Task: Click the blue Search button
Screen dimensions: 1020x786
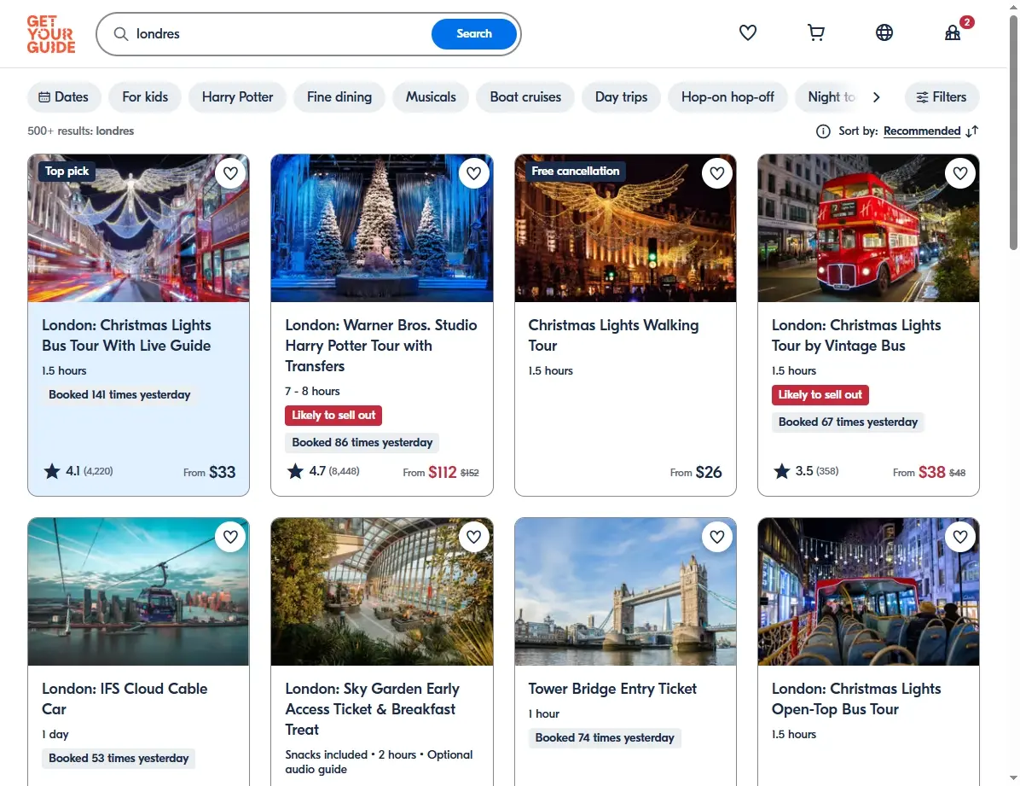Action: (x=473, y=34)
